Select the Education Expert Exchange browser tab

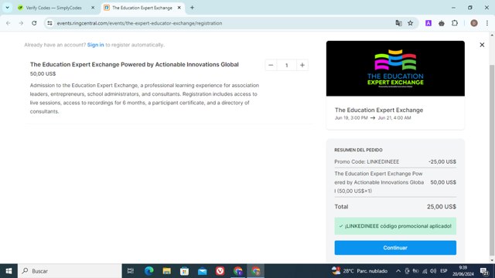coord(142,8)
